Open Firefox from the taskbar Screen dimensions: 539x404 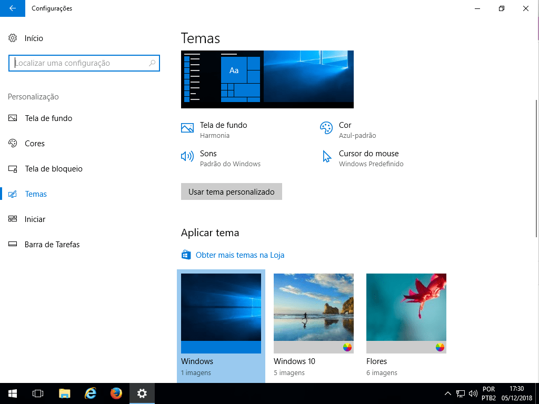tap(116, 393)
